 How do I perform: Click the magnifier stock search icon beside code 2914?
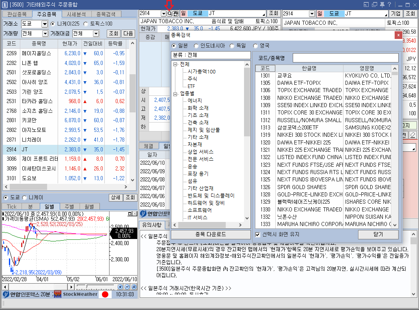[x=170, y=13]
